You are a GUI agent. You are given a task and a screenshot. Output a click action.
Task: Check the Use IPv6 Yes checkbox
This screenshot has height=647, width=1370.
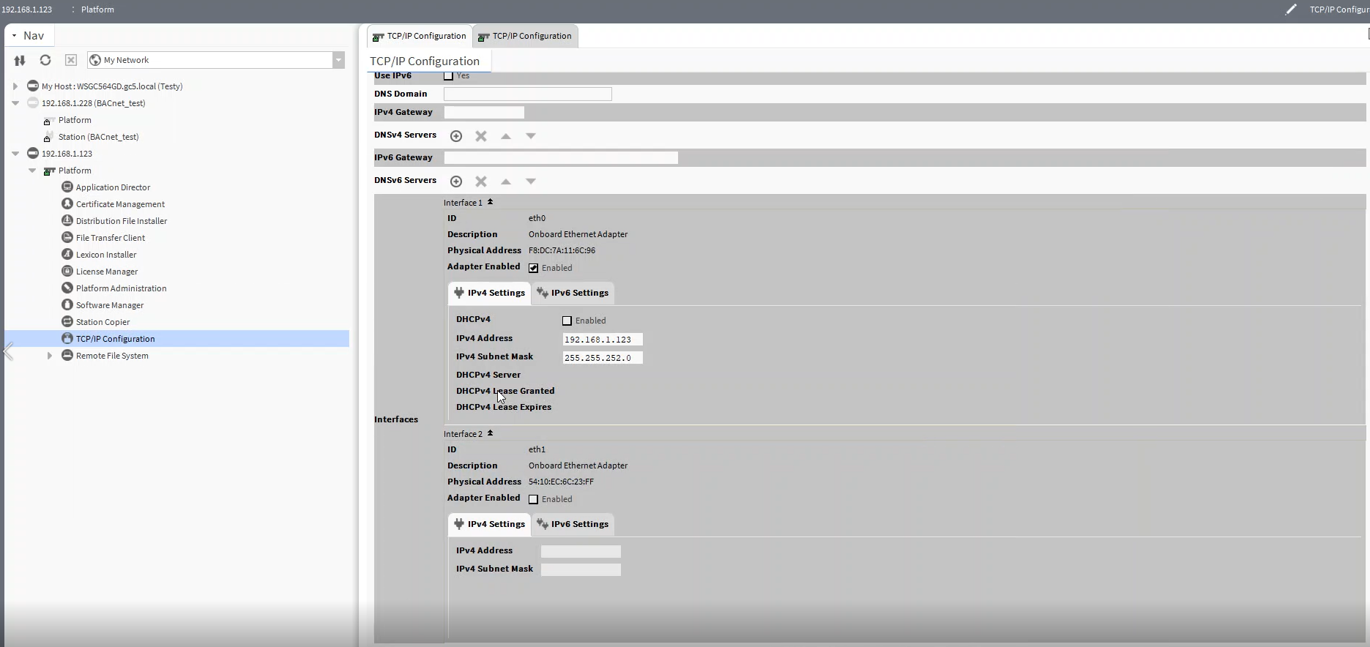(x=448, y=75)
